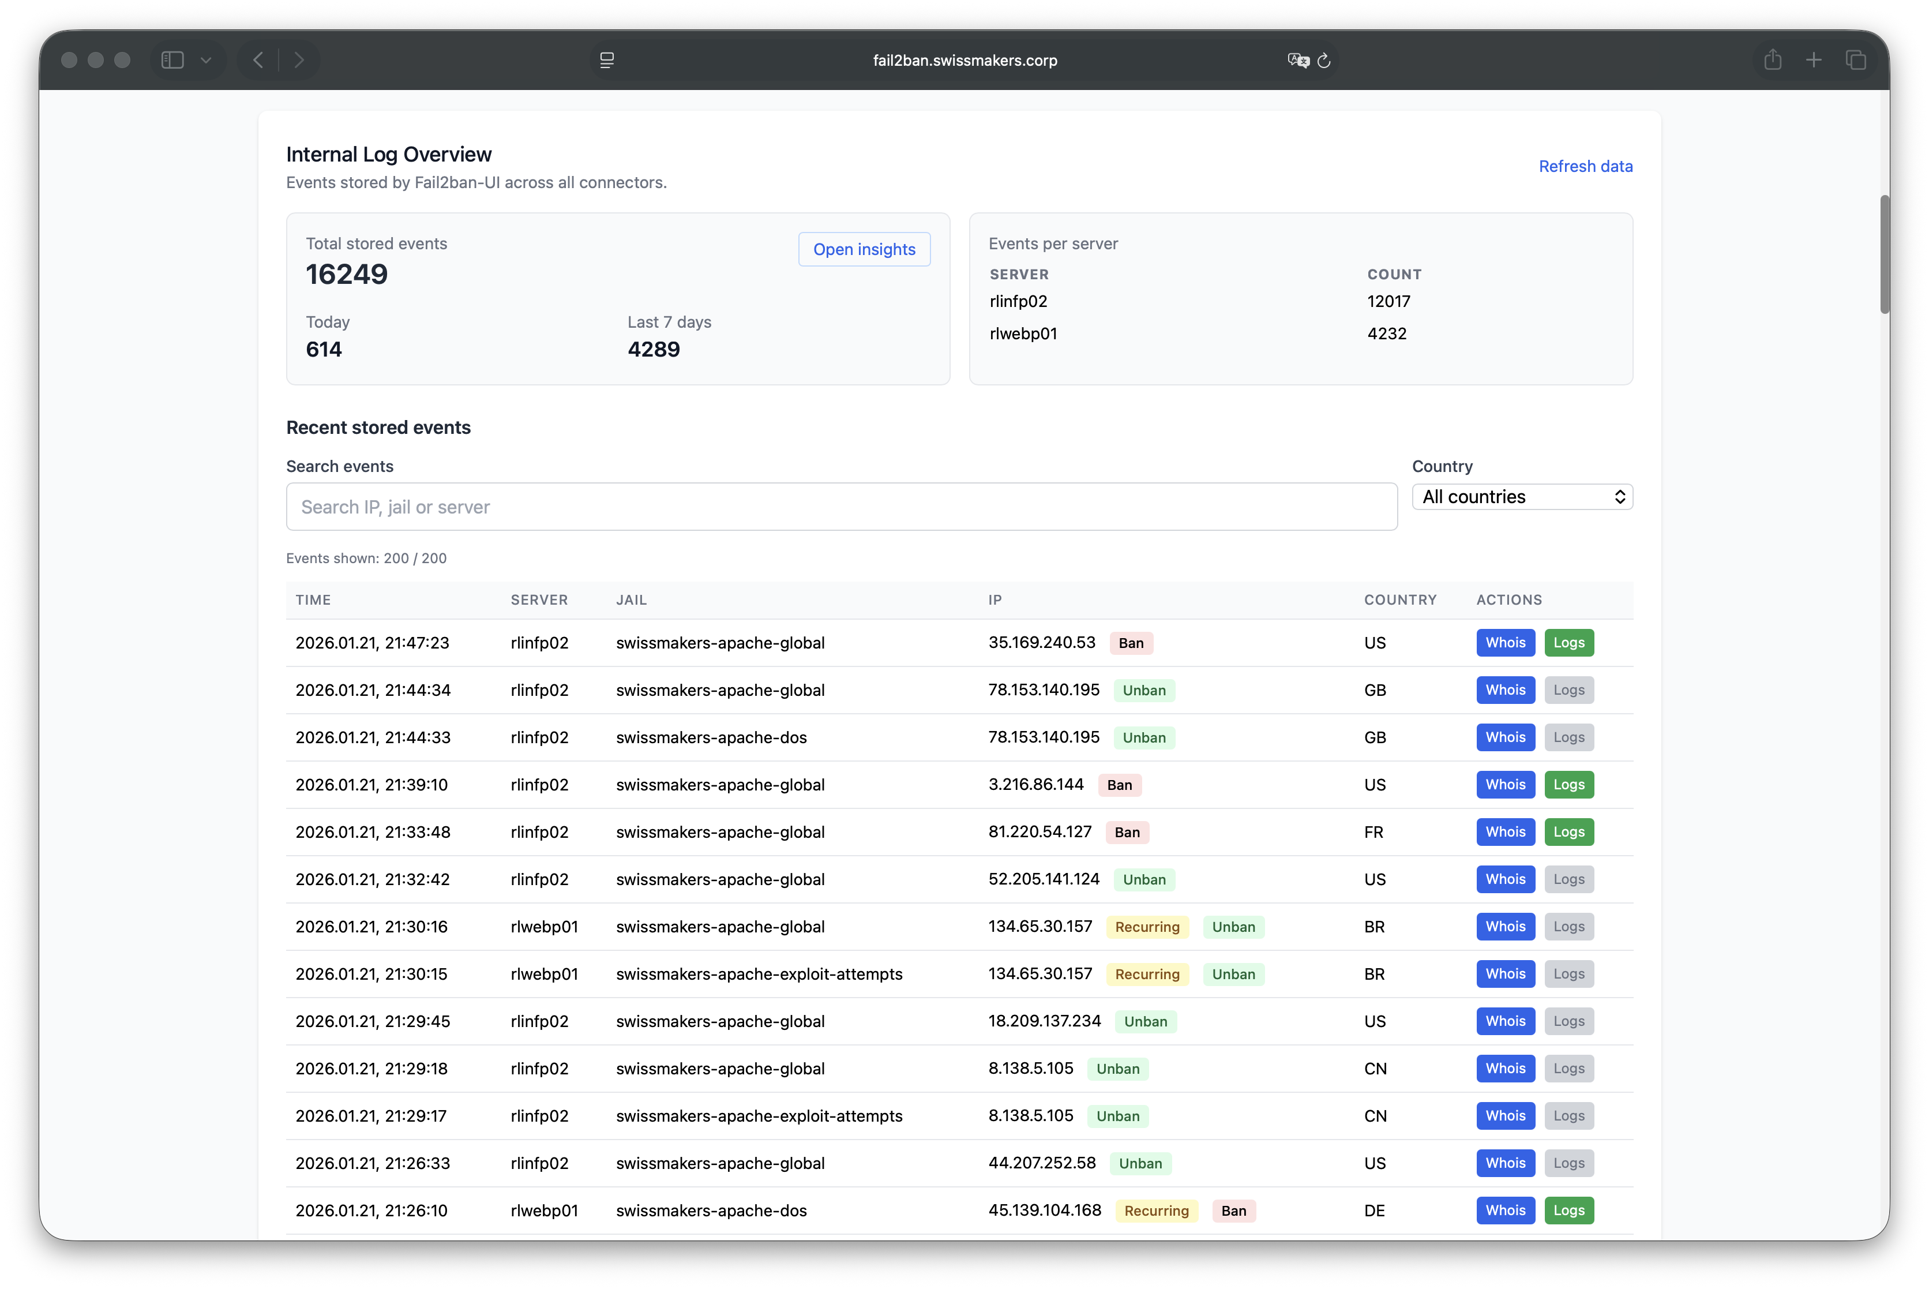
Task: Run Whois for IP 35.169.240.53
Action: [x=1505, y=643]
